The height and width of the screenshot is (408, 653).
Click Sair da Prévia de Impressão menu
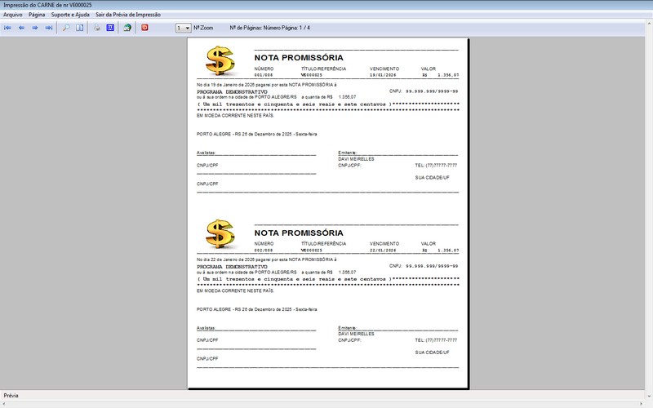128,15
